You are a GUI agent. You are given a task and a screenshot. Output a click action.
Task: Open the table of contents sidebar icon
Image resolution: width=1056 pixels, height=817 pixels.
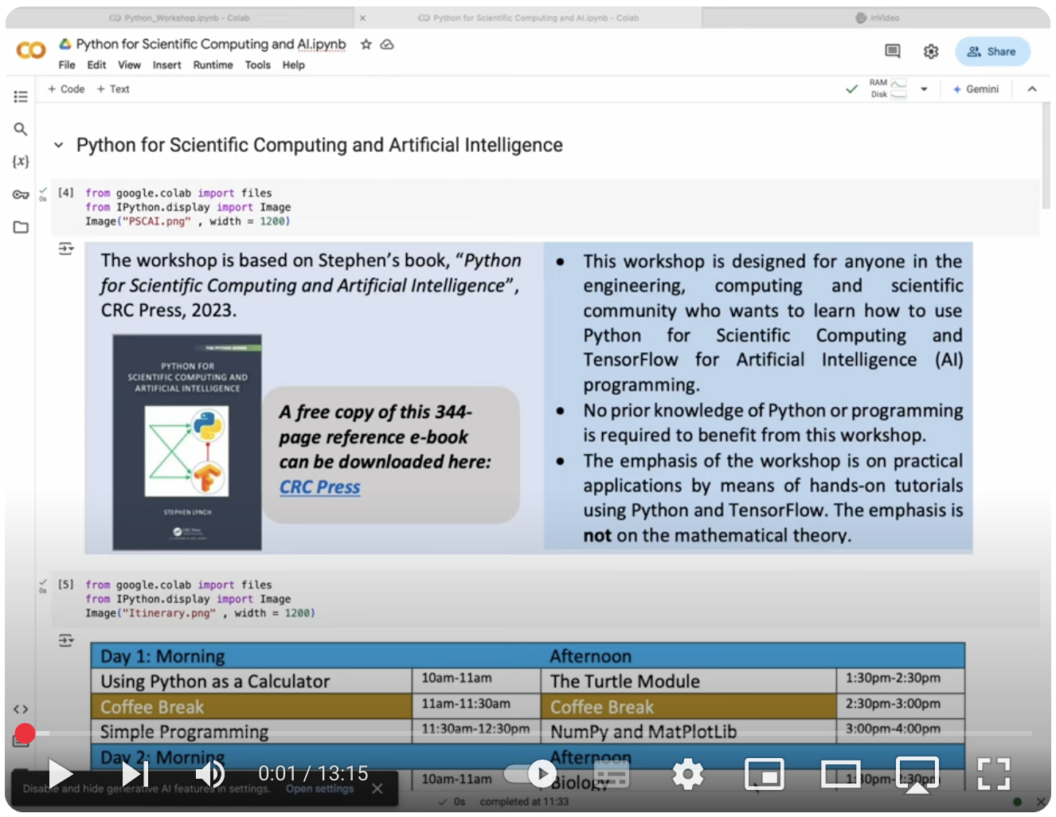click(x=21, y=97)
